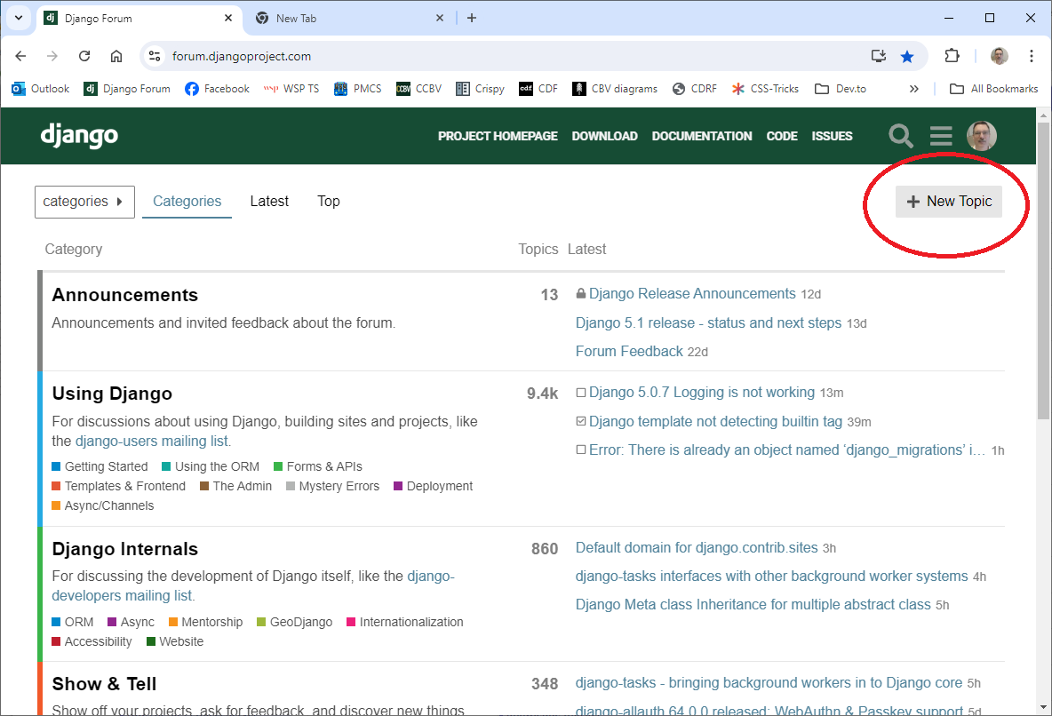Open the CBV diagrams bookmark

[x=615, y=89]
